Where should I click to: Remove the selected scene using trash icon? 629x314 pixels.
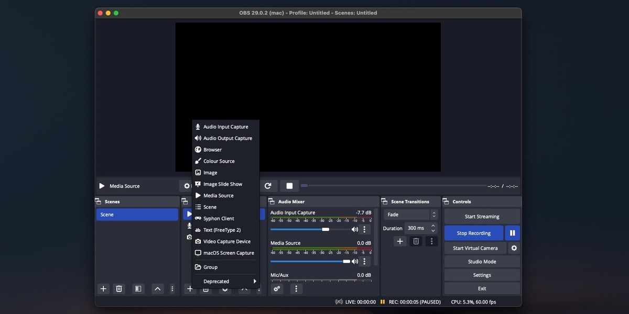coord(119,288)
